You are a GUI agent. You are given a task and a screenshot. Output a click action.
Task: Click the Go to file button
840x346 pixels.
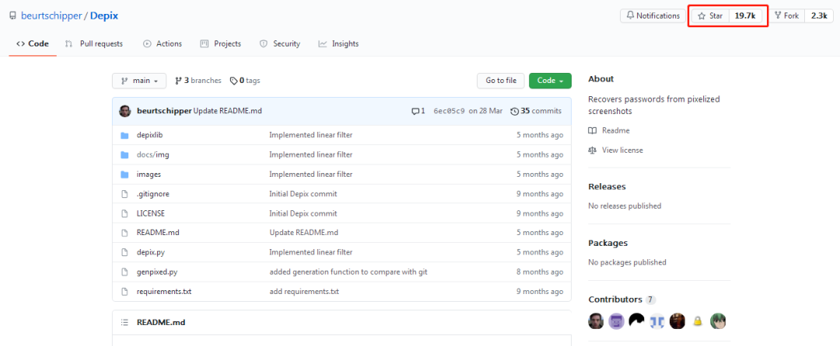click(500, 81)
